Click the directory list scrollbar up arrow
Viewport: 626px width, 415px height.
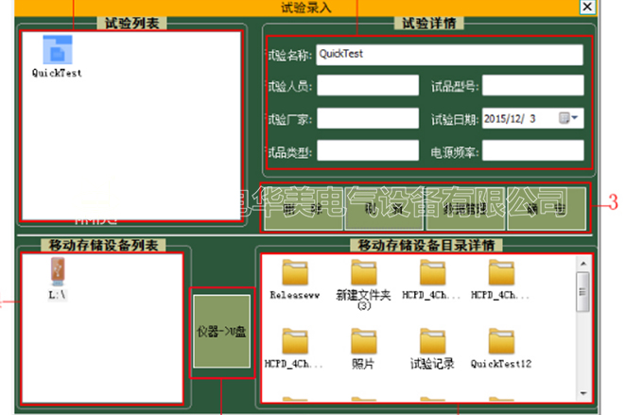583,264
